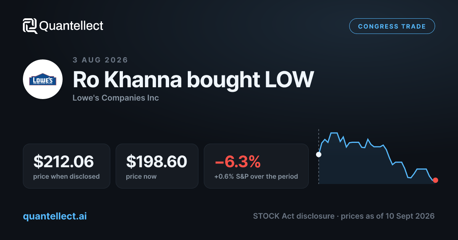Image resolution: width=458 pixels, height=240 pixels.
Task: Click the Lowe's company logo
Action: [43, 79]
